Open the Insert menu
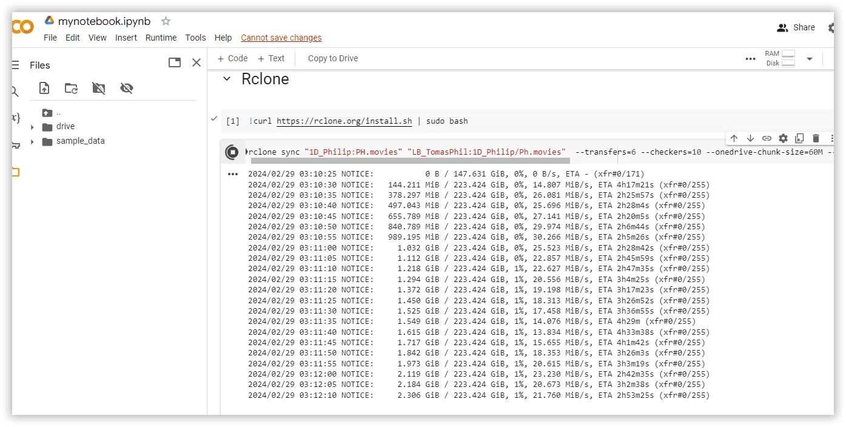The image size is (846, 427). tap(126, 38)
